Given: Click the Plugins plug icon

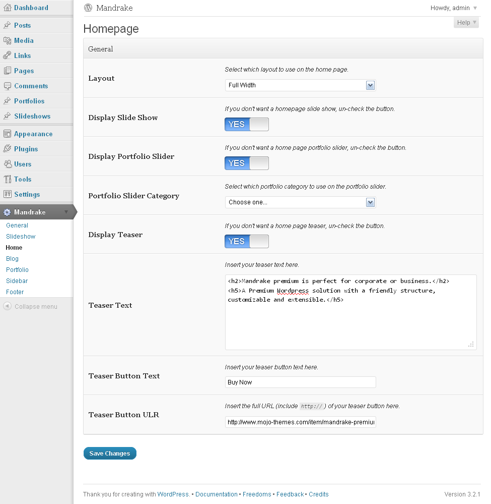Looking at the screenshot, I should pos(7,149).
